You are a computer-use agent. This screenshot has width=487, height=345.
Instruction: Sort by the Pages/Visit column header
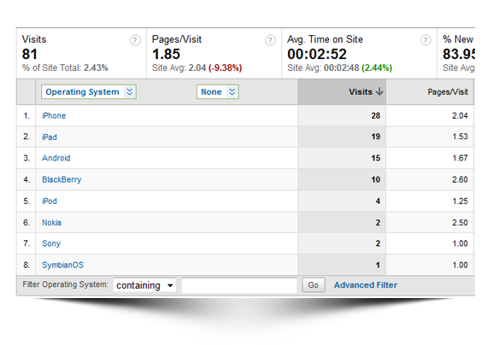point(430,92)
